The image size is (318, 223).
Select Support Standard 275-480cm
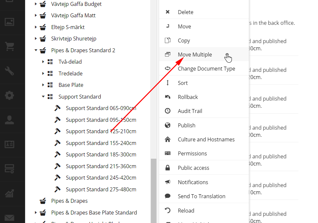tap(101, 189)
